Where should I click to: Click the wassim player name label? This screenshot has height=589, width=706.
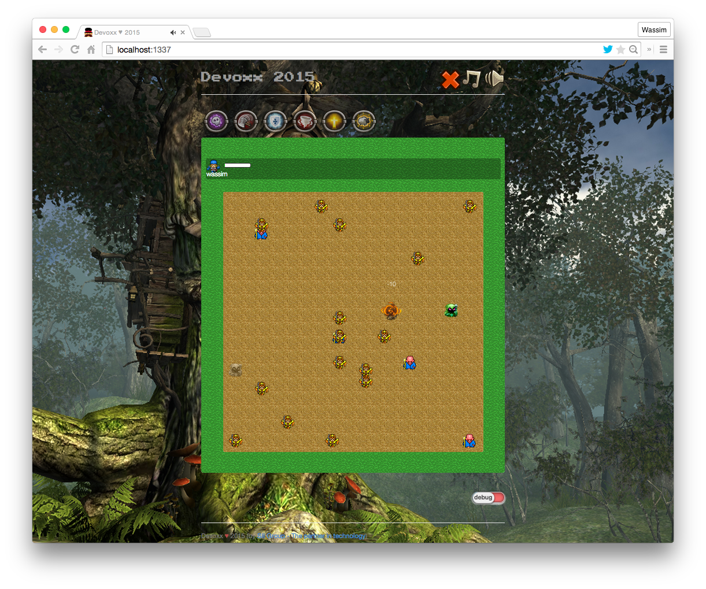pyautogui.click(x=217, y=174)
